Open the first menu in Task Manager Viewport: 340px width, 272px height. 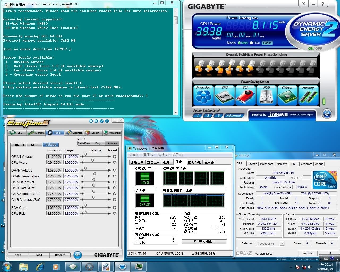[x=134, y=155]
